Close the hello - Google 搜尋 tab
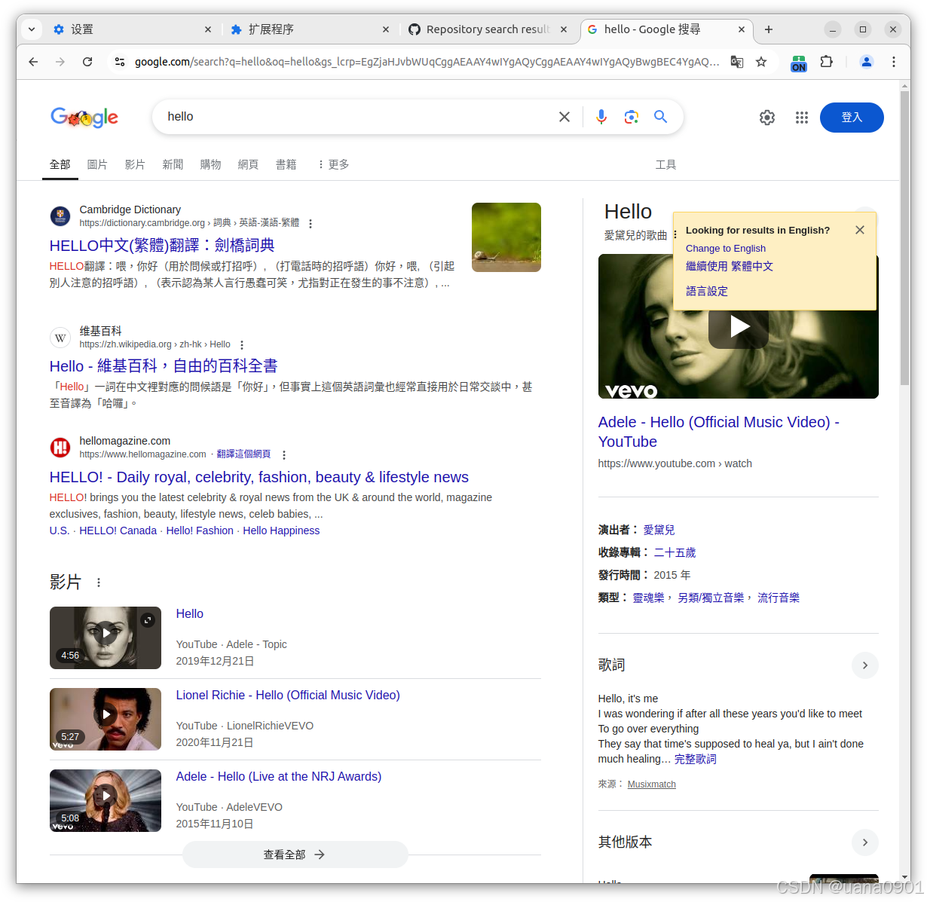This screenshot has height=902, width=927. point(742,29)
